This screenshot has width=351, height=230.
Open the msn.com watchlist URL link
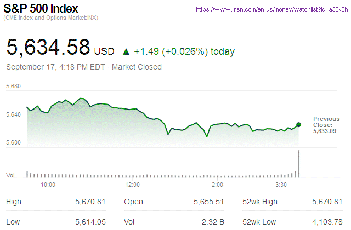271,10
